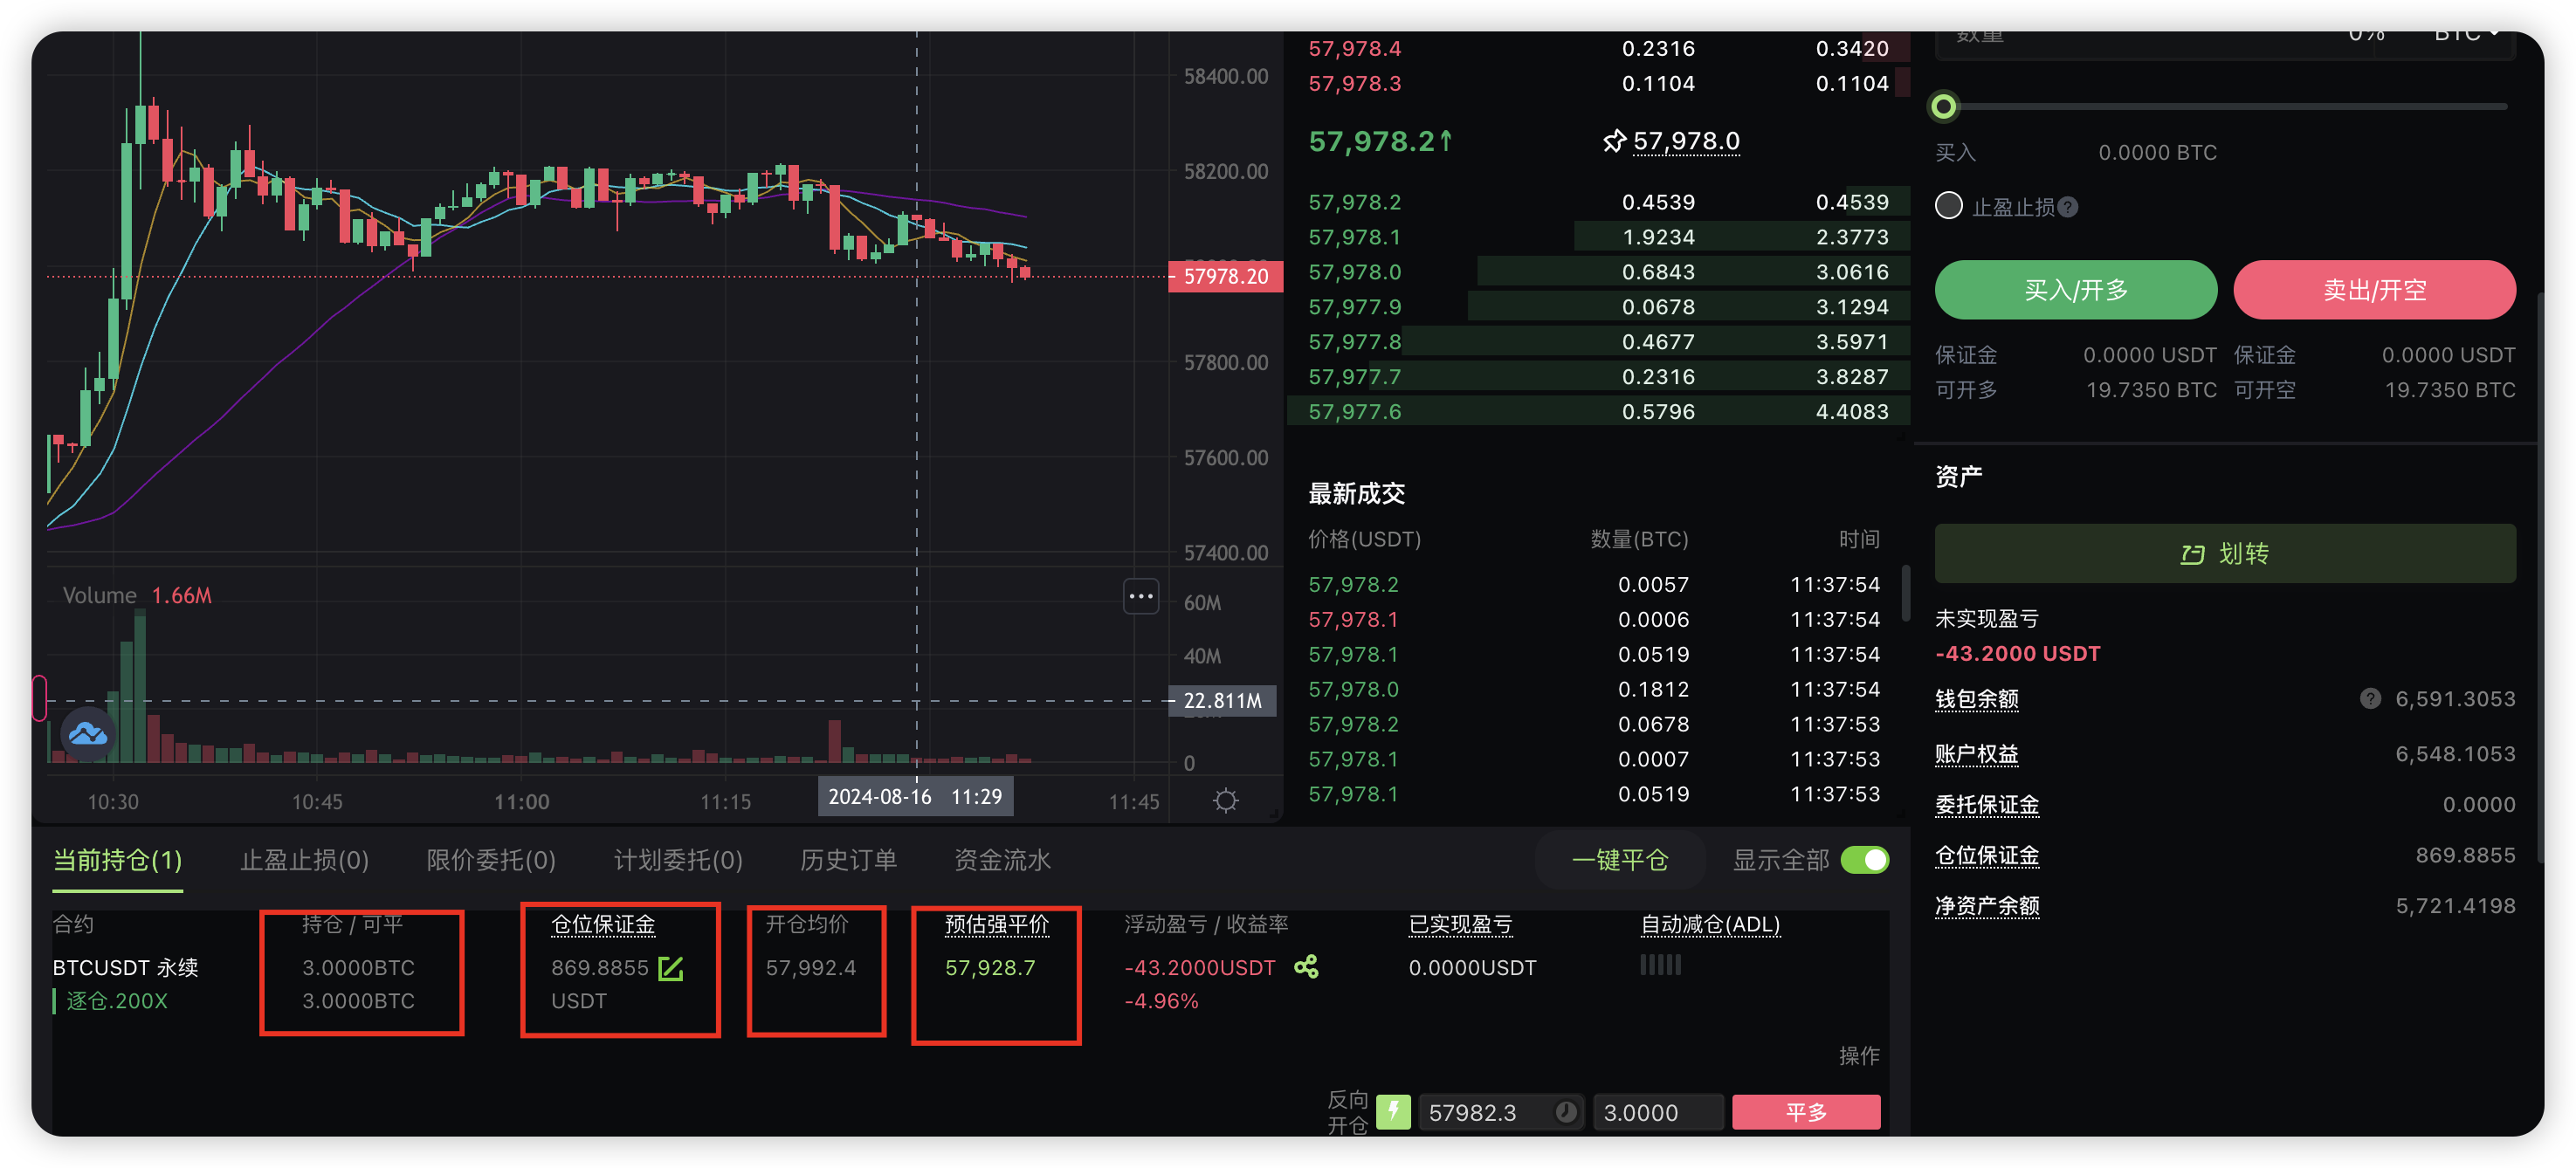Click the 3.0000 close quantity input field

1657,1112
